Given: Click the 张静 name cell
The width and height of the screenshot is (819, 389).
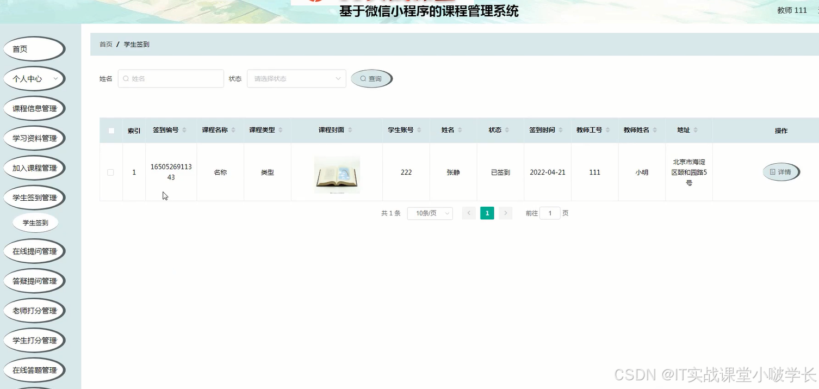Looking at the screenshot, I should [453, 172].
